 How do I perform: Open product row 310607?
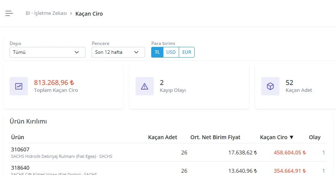click(168, 153)
